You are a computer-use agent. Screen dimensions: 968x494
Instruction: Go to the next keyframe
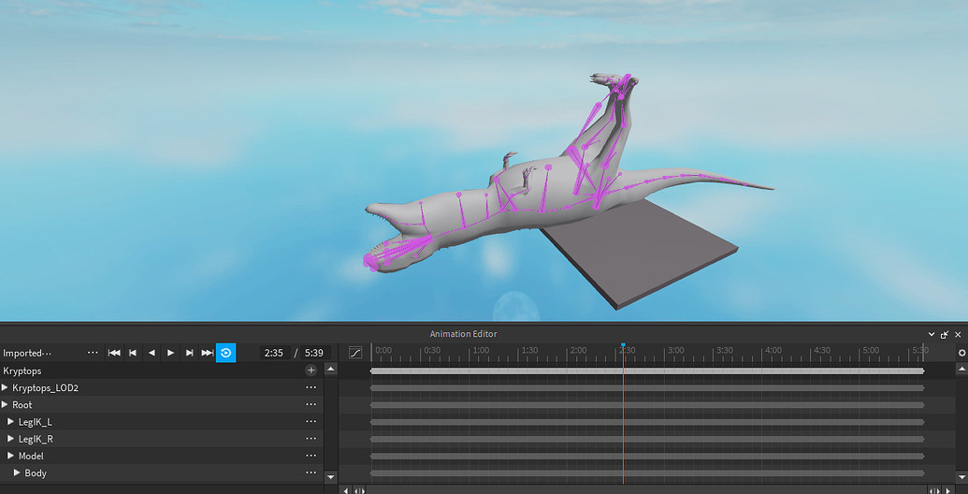tap(190, 353)
